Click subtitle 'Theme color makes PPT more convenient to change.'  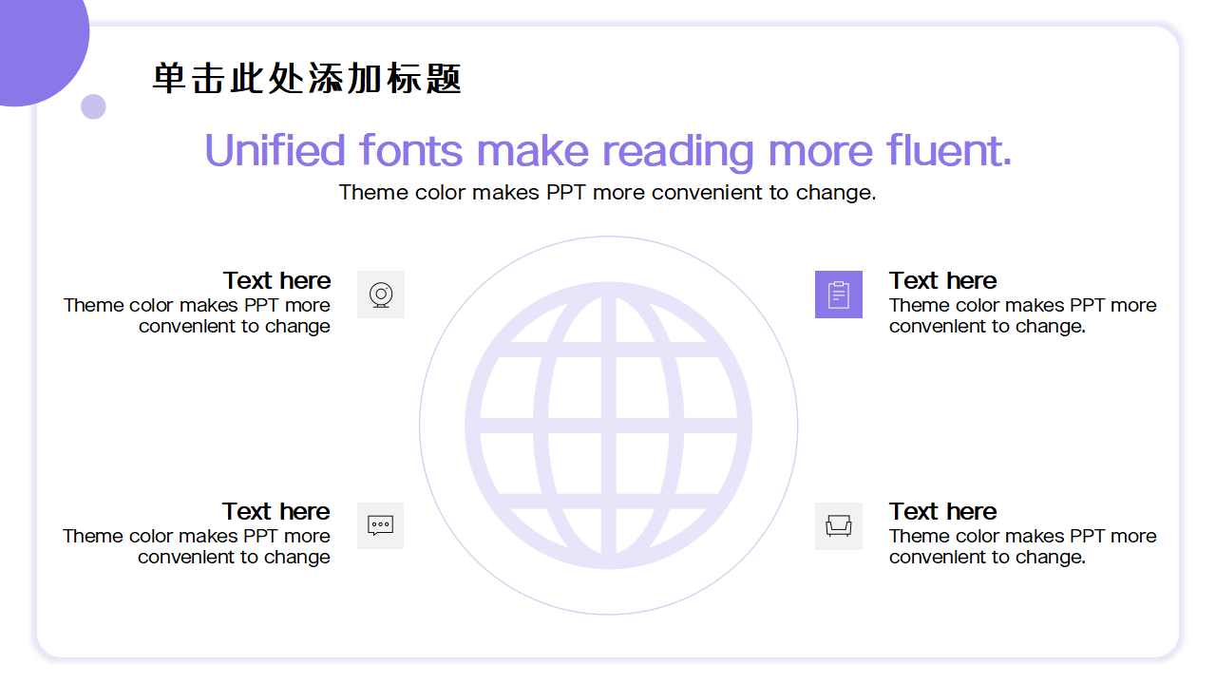click(x=608, y=193)
